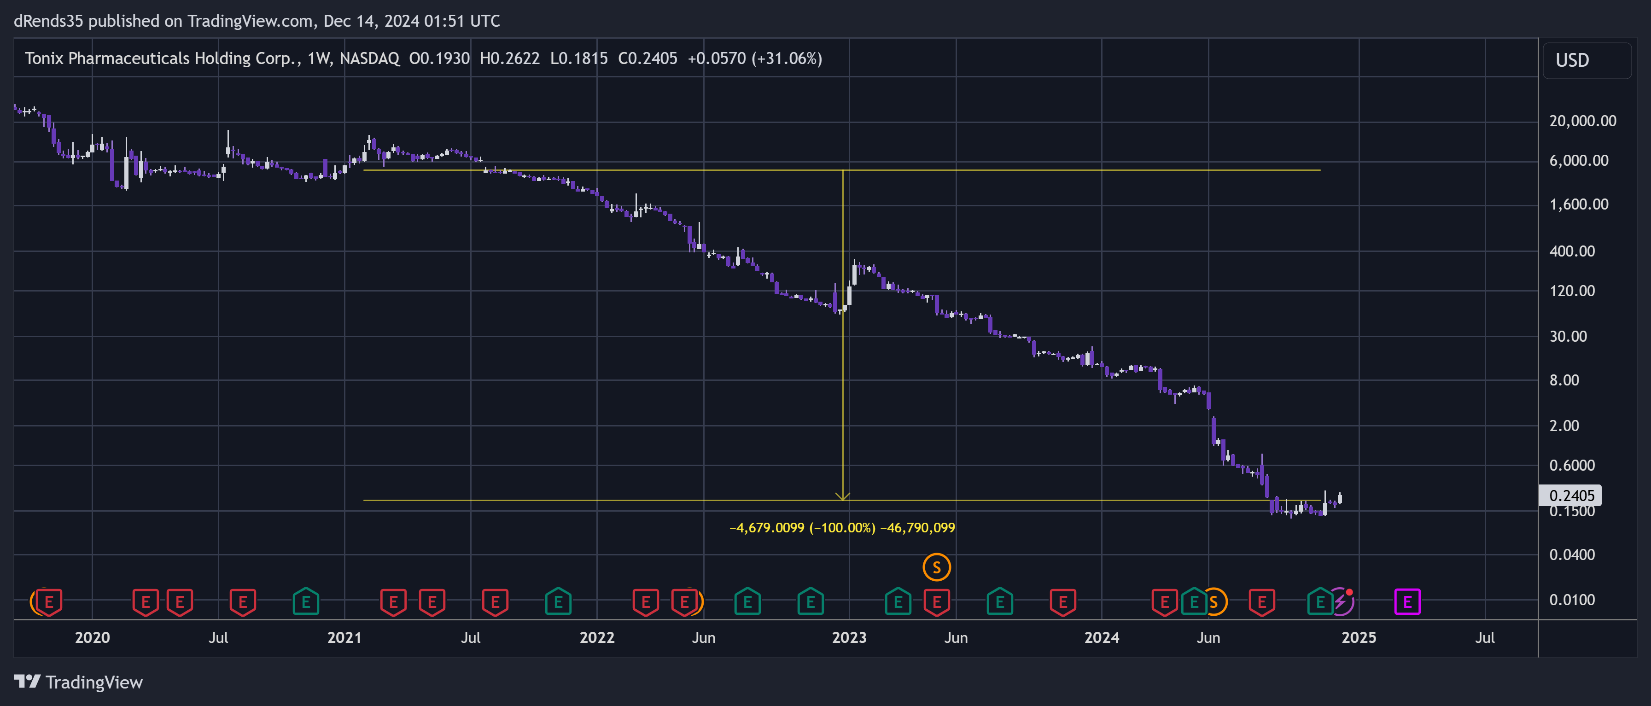This screenshot has height=706, width=1651.
Task: Open the USD currency selector
Action: 1586,60
